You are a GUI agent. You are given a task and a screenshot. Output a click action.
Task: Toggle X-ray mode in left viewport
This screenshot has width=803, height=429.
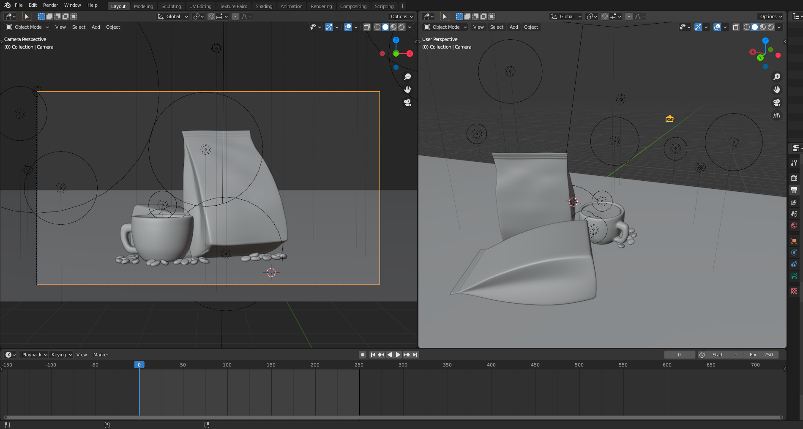[x=367, y=27]
